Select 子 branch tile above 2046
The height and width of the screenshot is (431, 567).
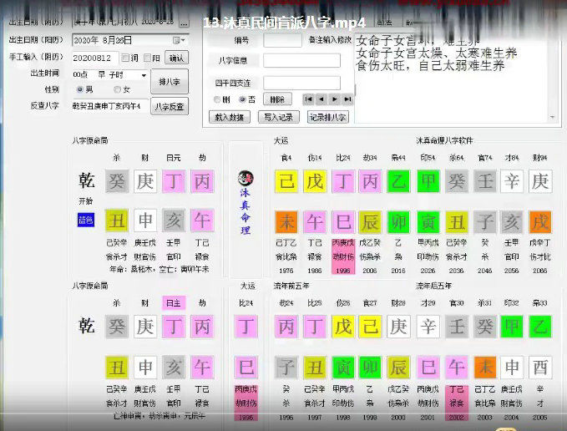(x=485, y=221)
